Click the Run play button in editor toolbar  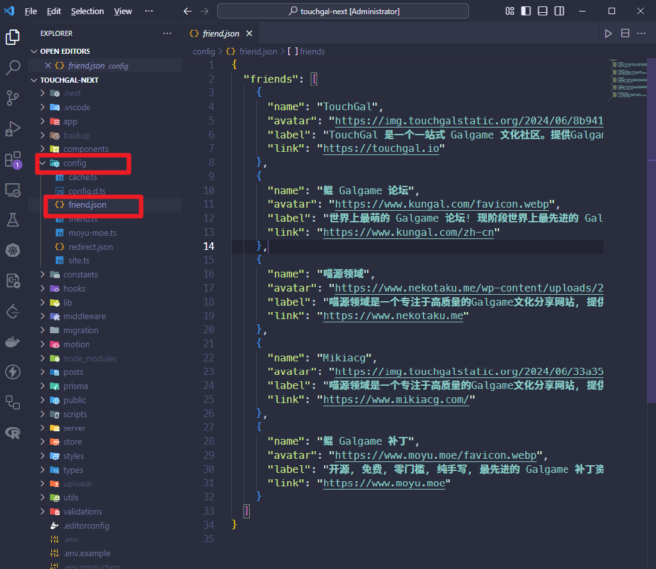click(608, 33)
